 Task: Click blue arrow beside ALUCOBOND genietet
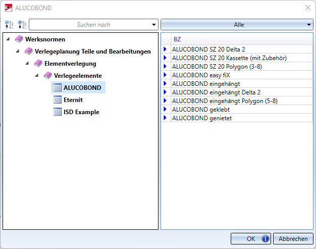[x=165, y=118]
